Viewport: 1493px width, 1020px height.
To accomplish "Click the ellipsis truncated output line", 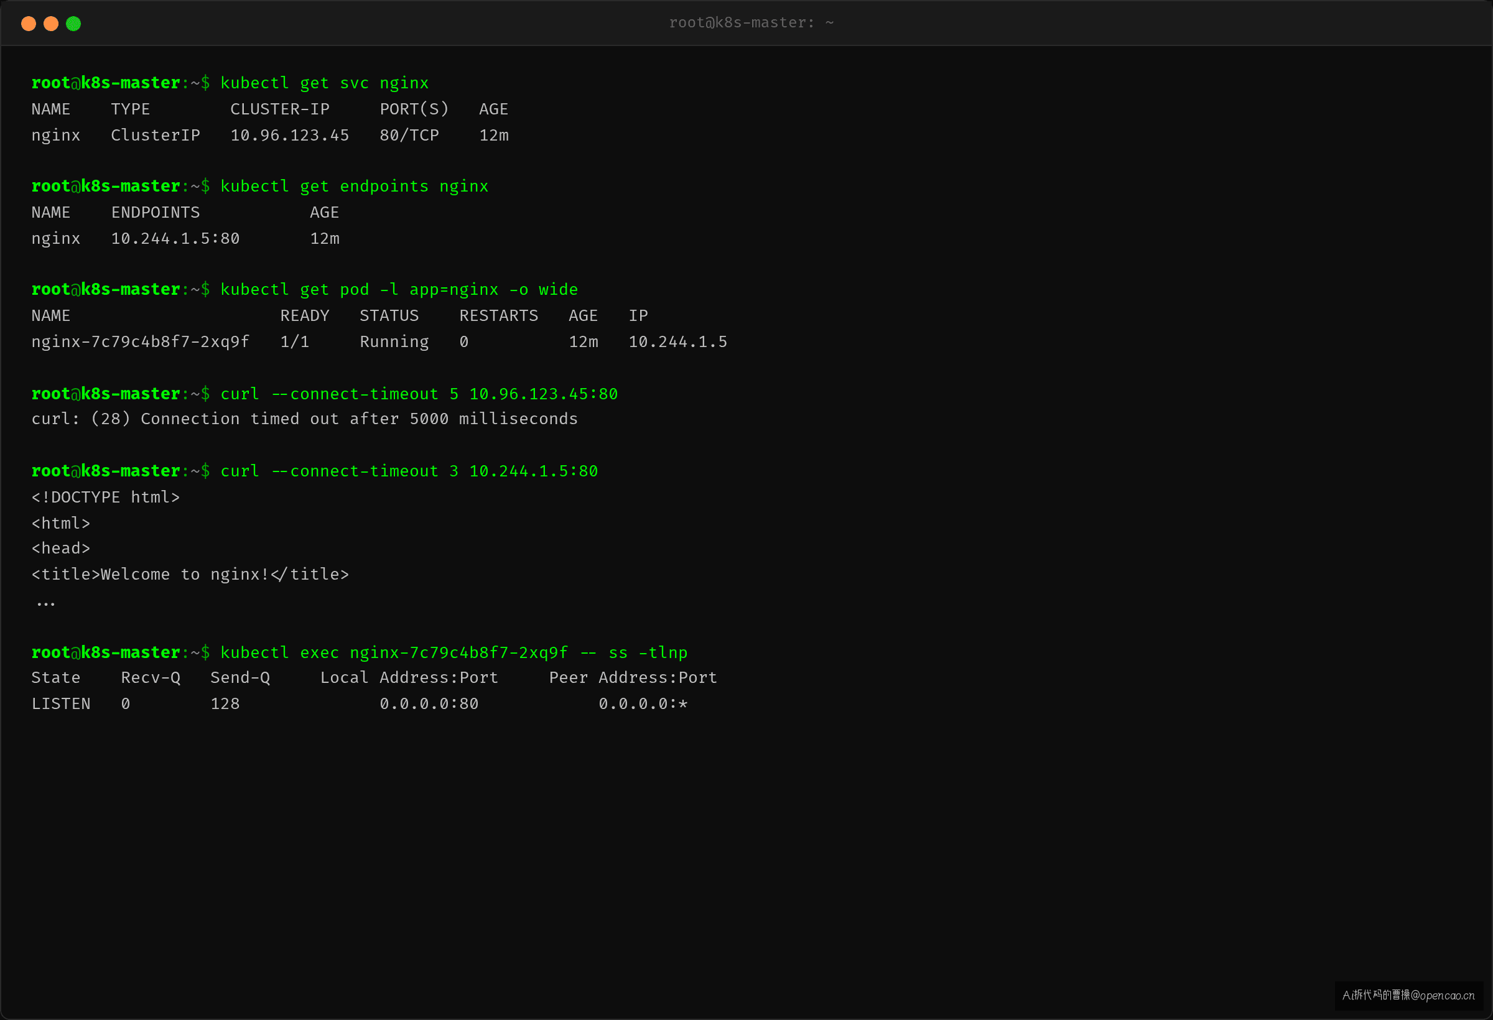I will (x=45, y=604).
